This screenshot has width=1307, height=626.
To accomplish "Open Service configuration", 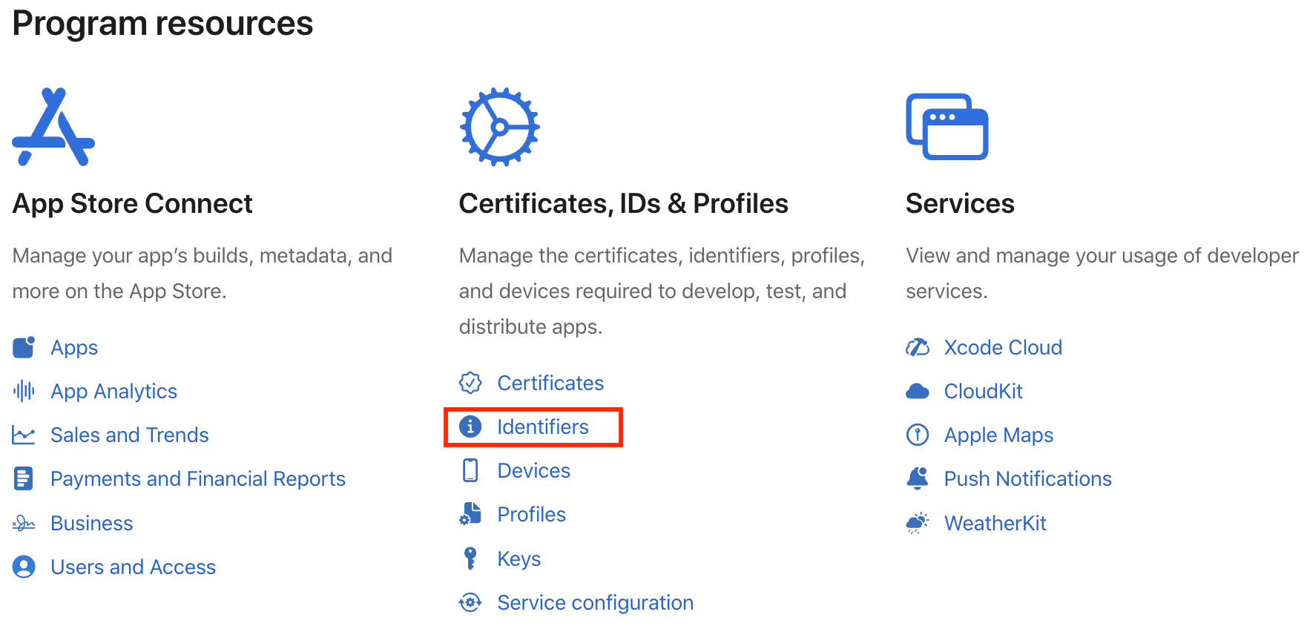I will pos(596,602).
